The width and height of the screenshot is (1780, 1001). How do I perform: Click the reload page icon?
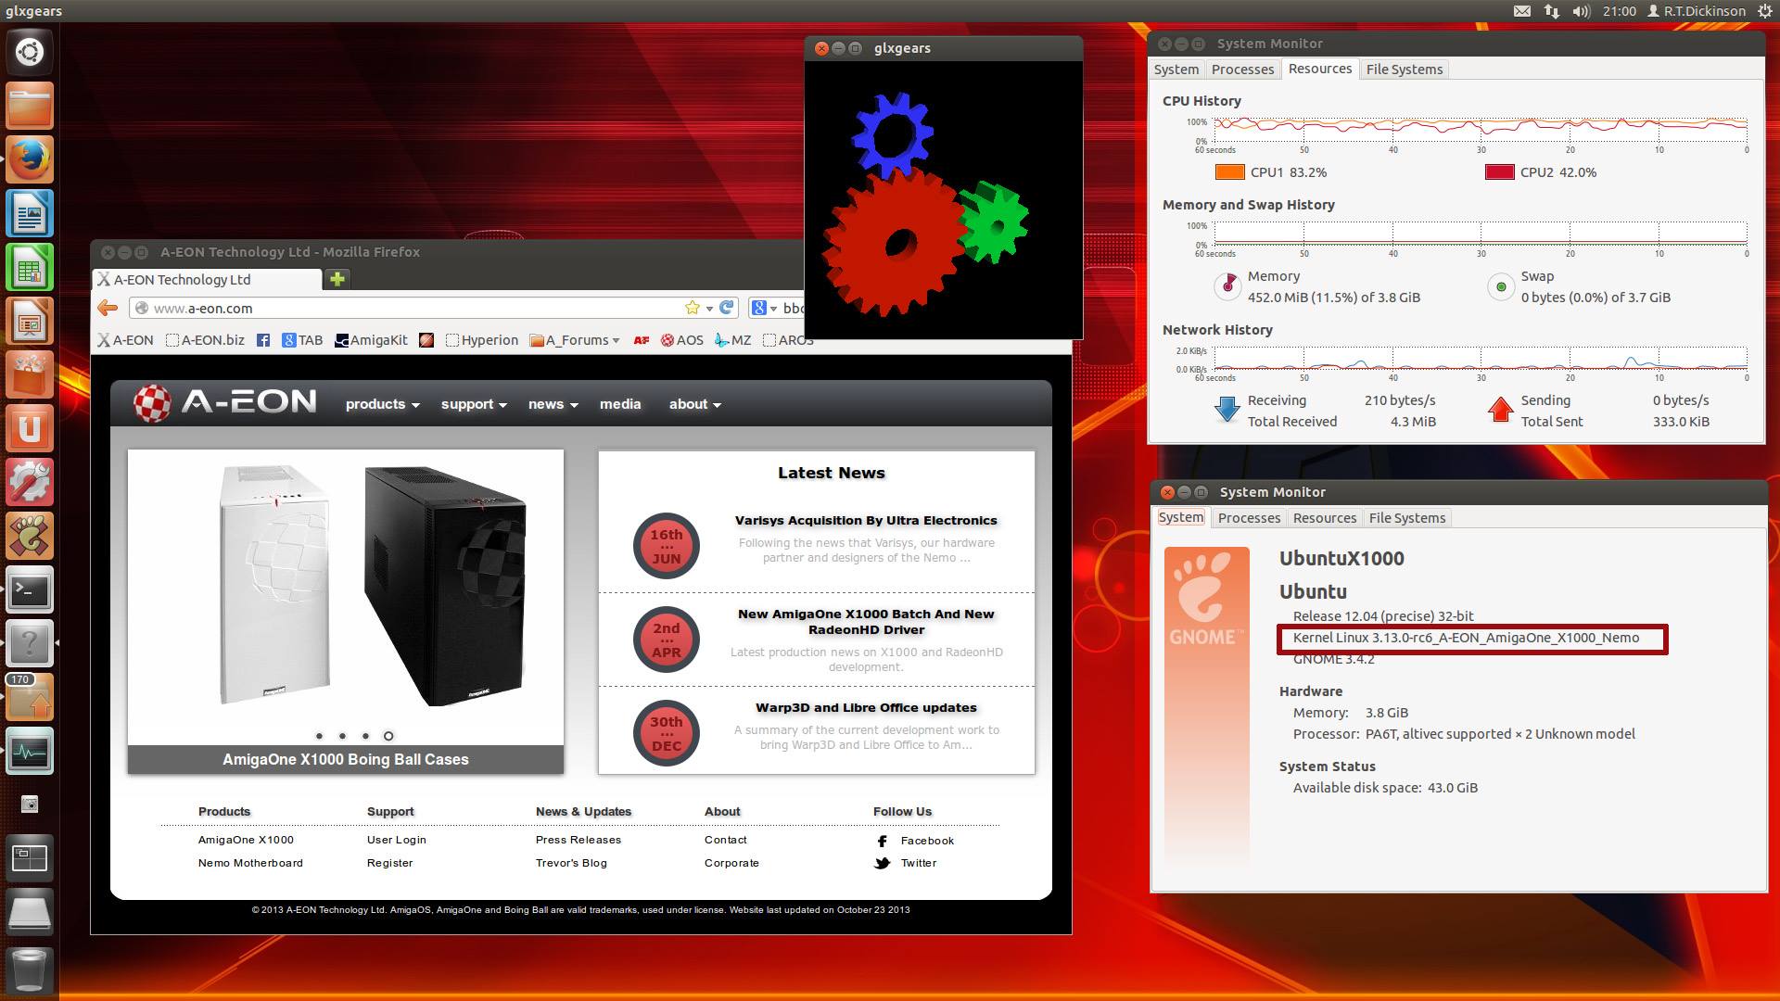[x=727, y=308]
